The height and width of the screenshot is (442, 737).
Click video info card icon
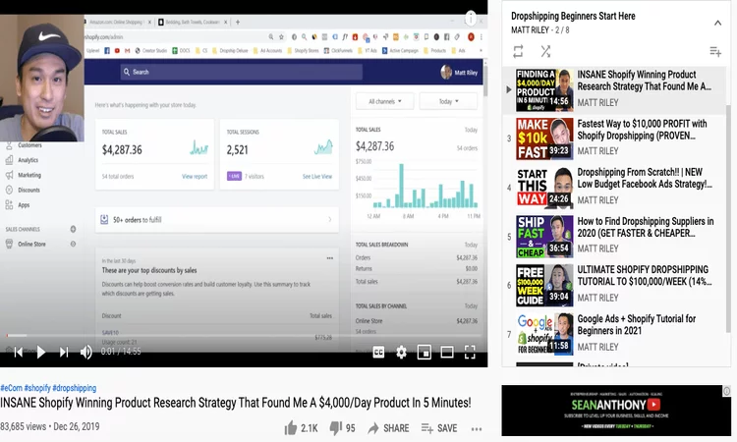click(471, 19)
